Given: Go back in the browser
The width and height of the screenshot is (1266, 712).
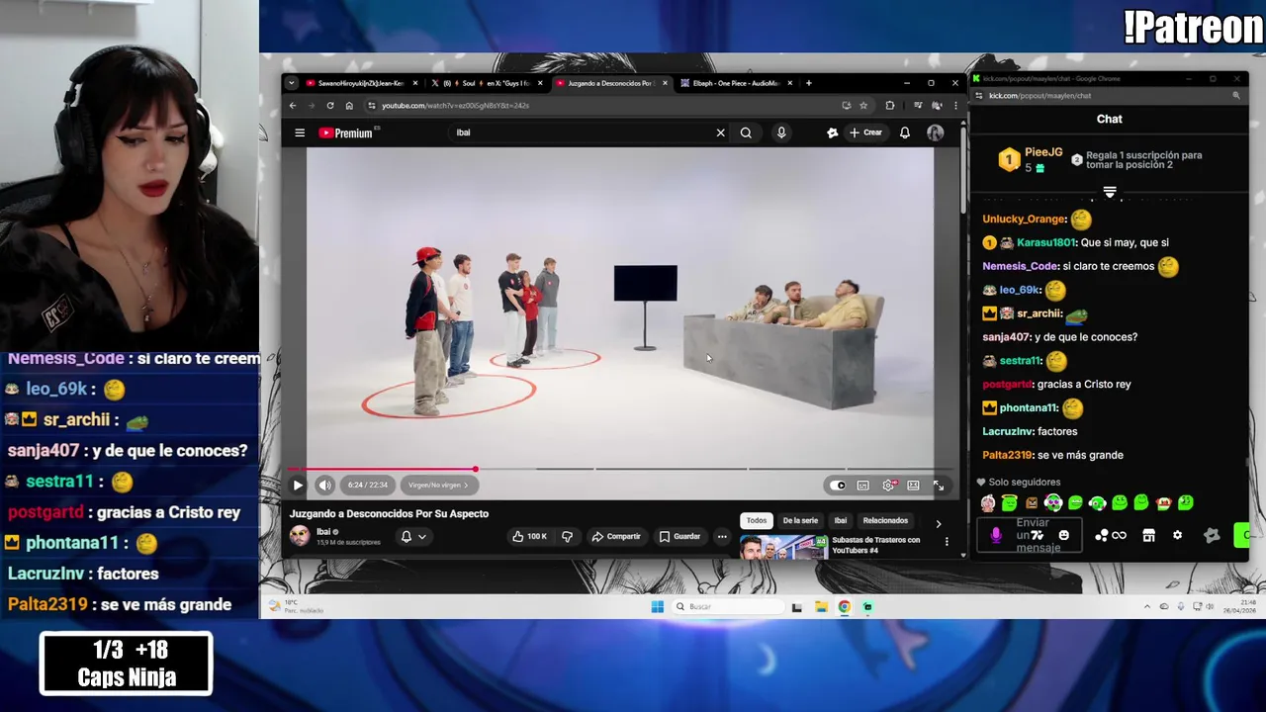Looking at the screenshot, I should point(293,106).
